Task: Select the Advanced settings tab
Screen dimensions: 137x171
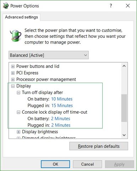Action: (21, 17)
